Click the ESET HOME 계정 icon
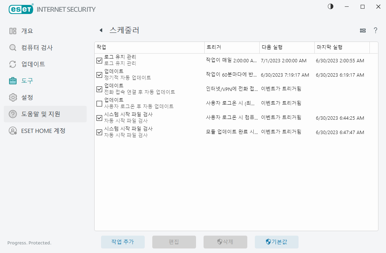 tap(12, 131)
